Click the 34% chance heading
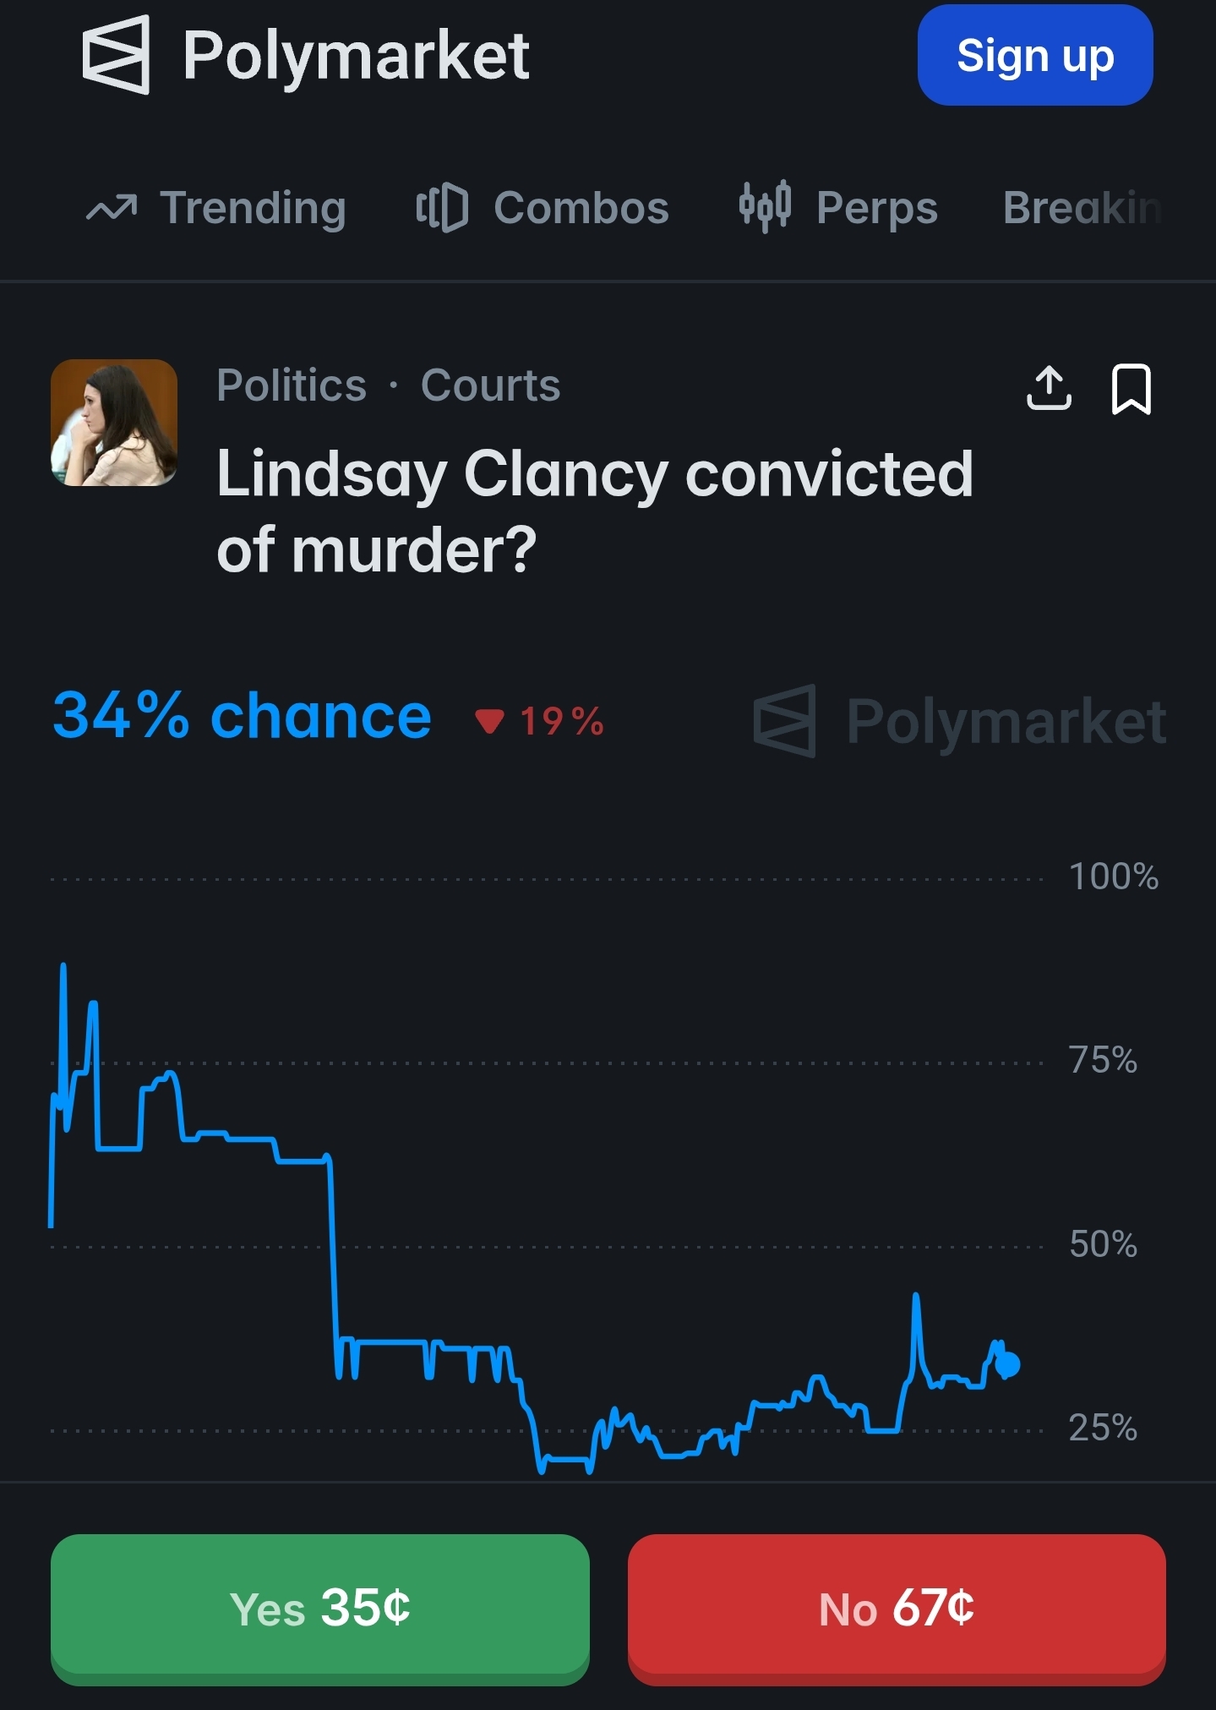The image size is (1216, 1710). tap(243, 716)
